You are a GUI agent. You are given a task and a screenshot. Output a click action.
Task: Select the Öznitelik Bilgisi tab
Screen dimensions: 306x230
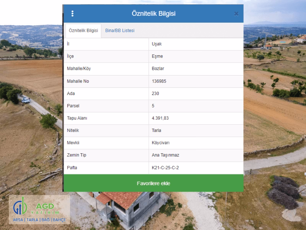pyautogui.click(x=83, y=31)
